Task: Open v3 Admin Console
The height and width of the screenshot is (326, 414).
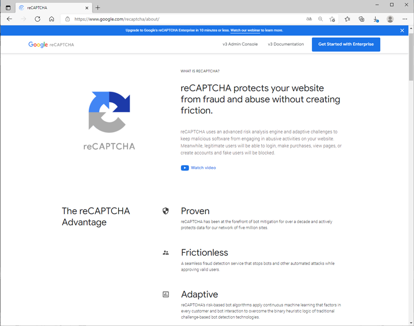Action: click(240, 44)
